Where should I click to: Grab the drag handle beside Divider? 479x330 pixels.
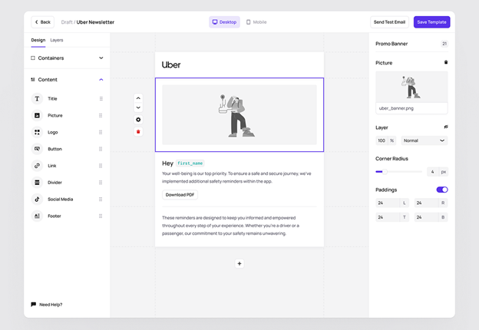(101, 183)
